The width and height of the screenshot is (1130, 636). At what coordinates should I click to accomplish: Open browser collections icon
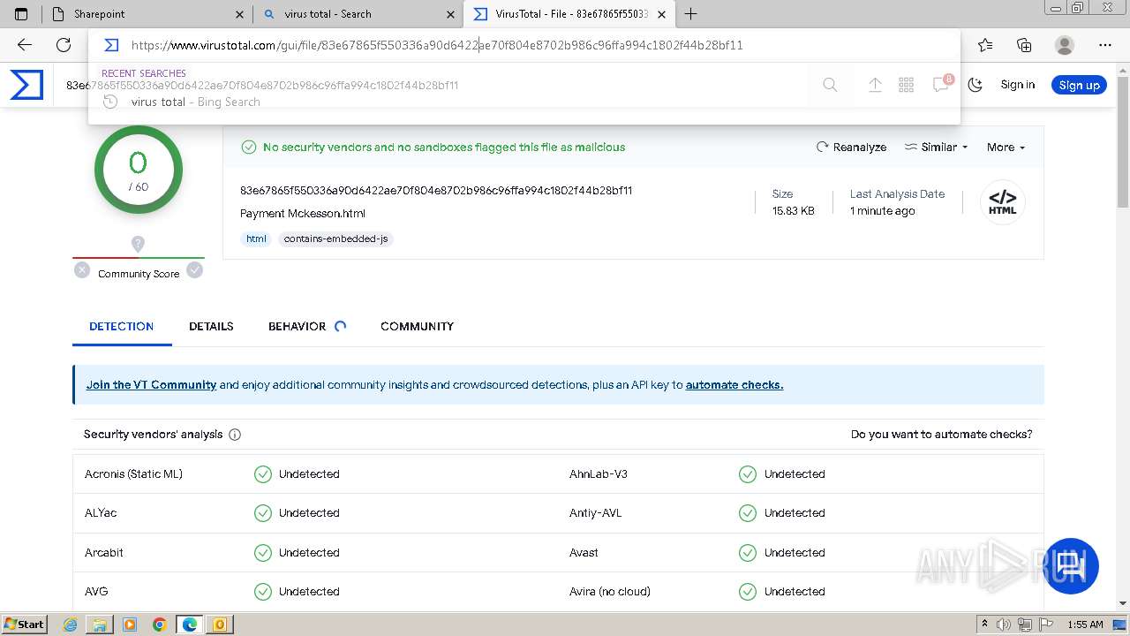[1024, 45]
